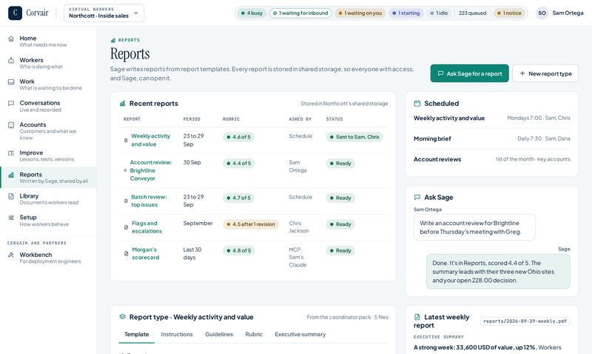Click the Last 30 days period cell

[x=192, y=253]
